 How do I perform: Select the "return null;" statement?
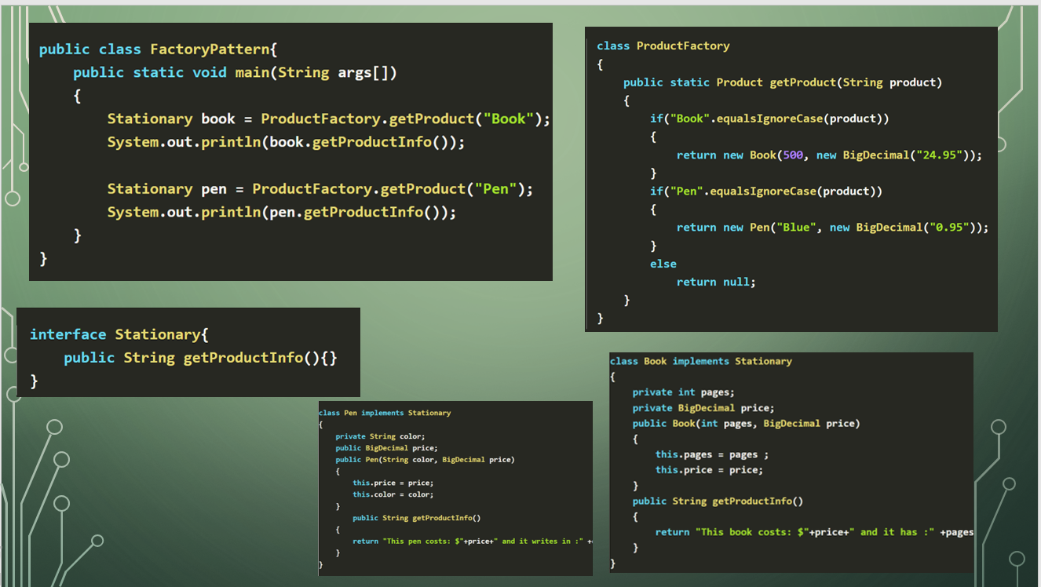coord(716,283)
